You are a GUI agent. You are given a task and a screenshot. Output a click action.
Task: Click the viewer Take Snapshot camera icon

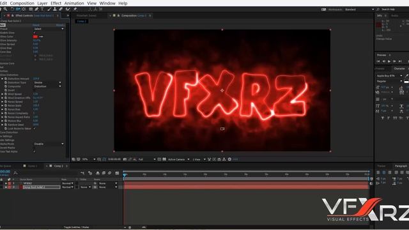click(125, 159)
